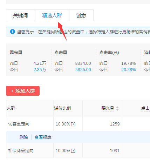Click the blue info icon beside 温馨提示

[12, 32]
